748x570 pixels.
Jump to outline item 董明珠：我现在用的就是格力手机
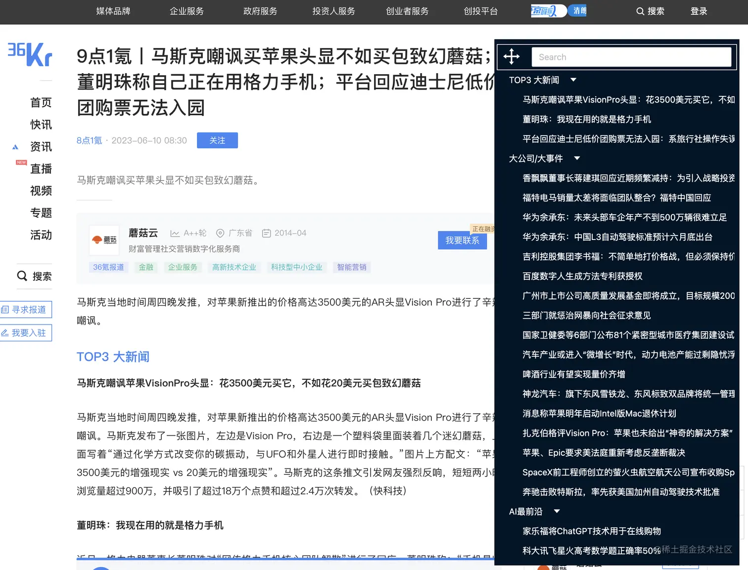[586, 119]
